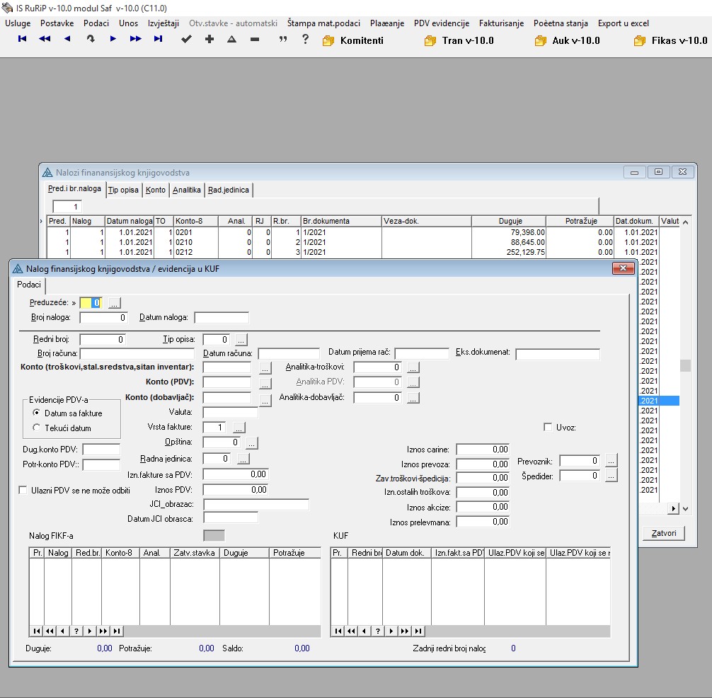Go to first record in toolbar

pyautogui.click(x=23, y=40)
